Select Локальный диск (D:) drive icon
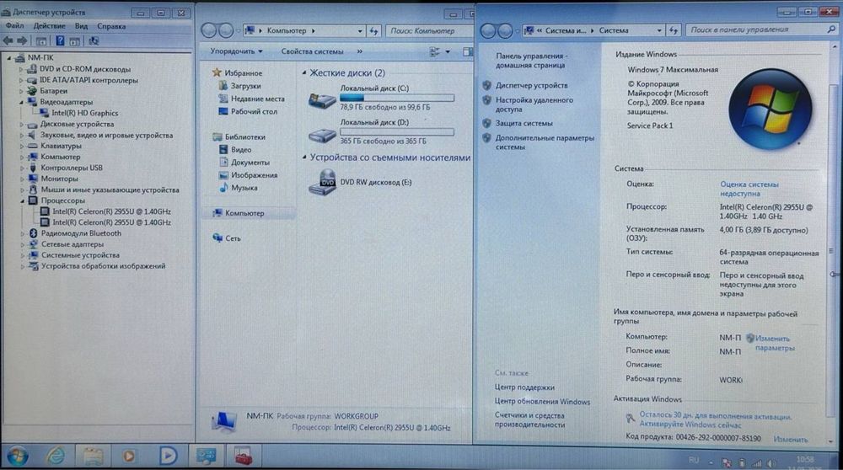The width and height of the screenshot is (843, 470). pos(322,134)
